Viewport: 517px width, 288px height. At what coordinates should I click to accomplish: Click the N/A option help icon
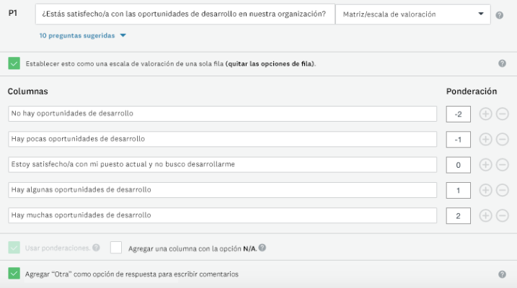tap(262, 248)
